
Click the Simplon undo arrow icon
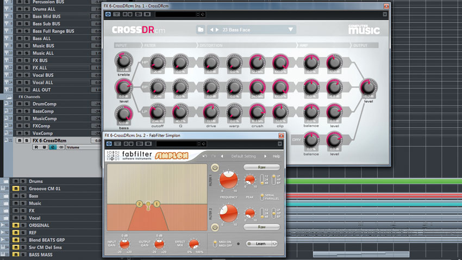[205, 156]
